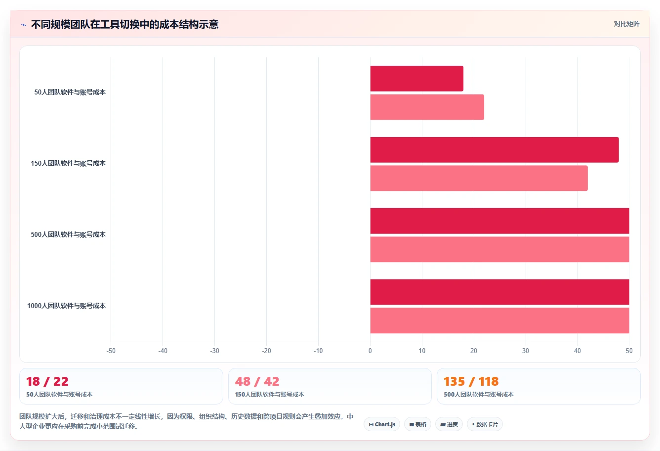Click axis label 150人团队软件与账号成本 in chart
This screenshot has height=451, width=660.
[x=68, y=164]
